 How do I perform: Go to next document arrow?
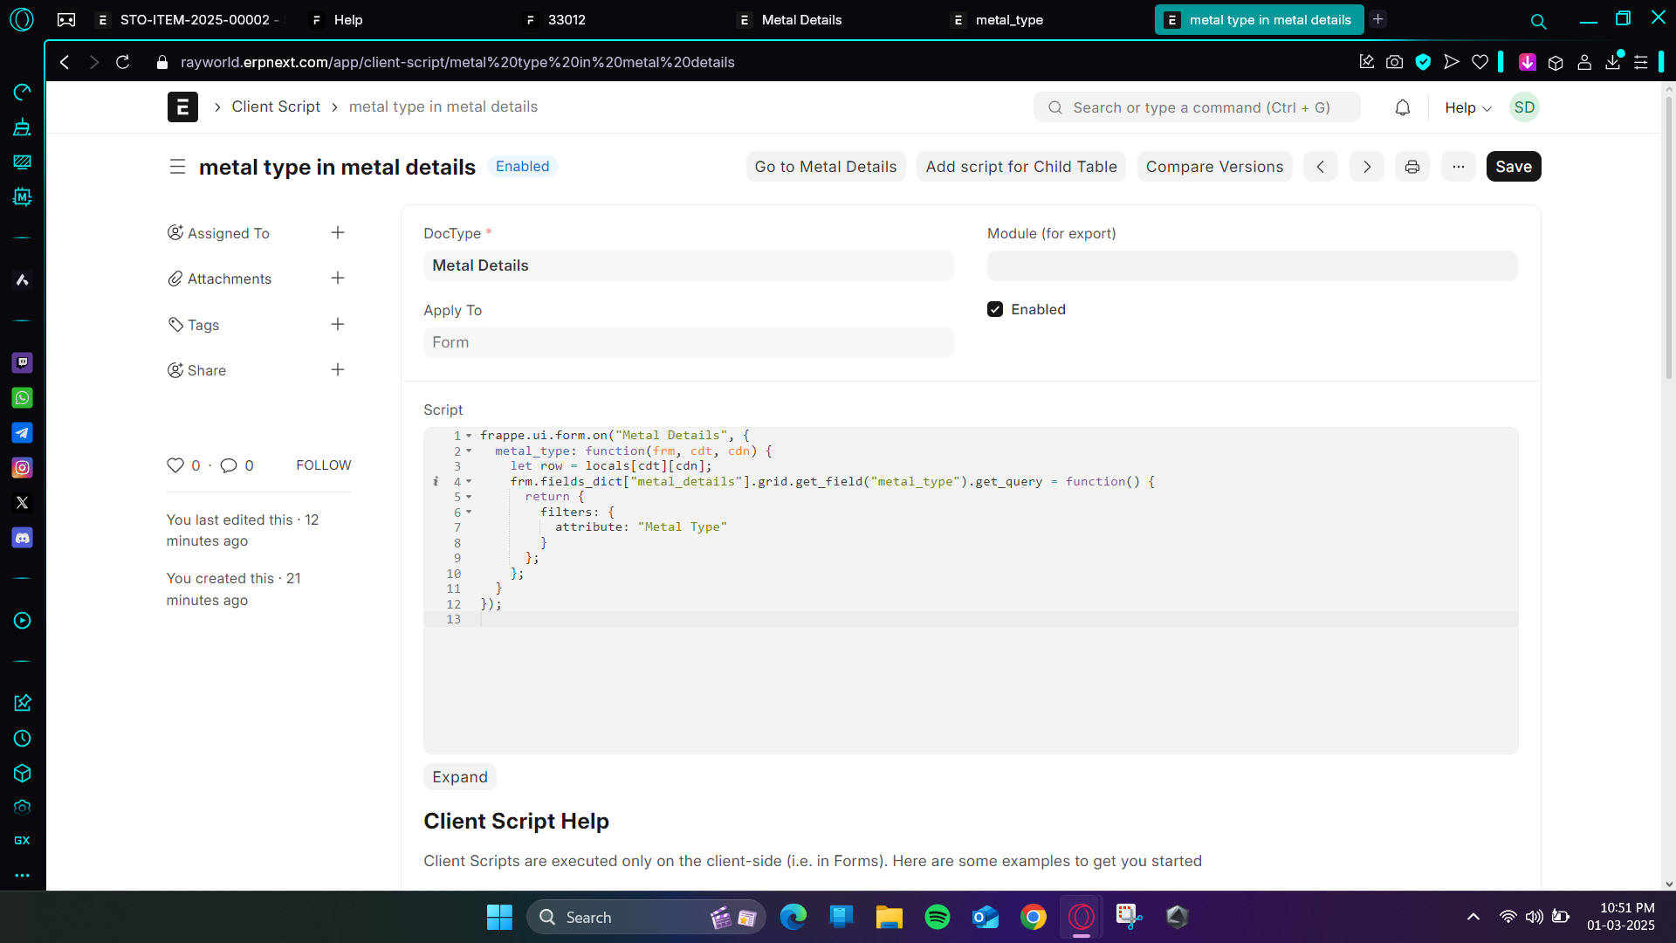(x=1366, y=167)
